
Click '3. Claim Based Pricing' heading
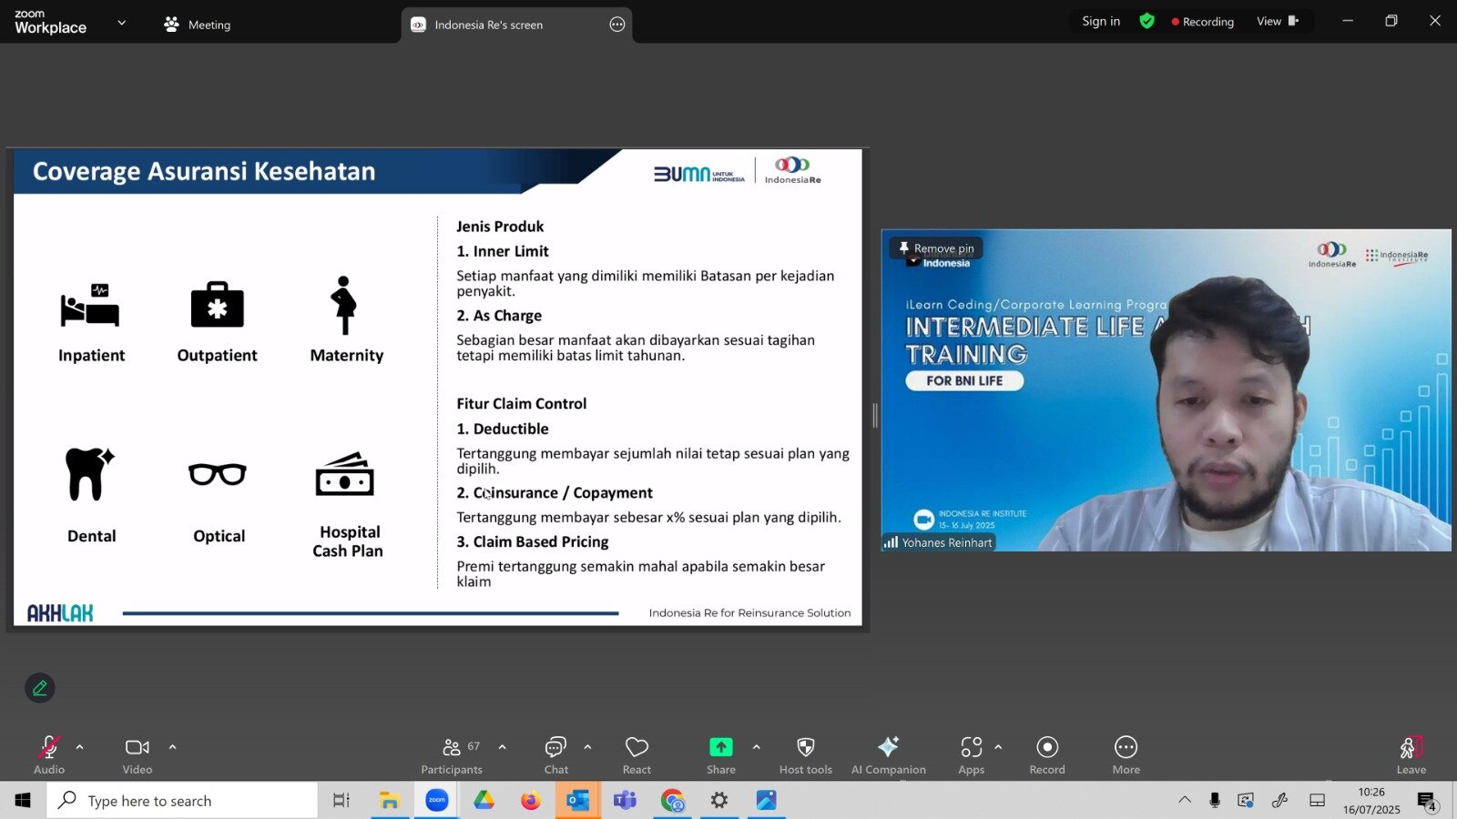click(533, 542)
